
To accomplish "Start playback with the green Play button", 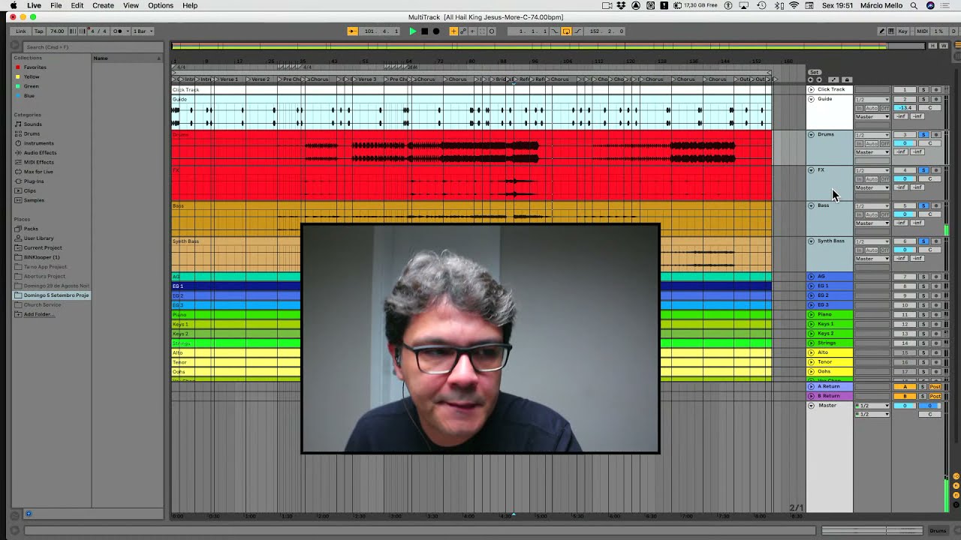I will pyautogui.click(x=413, y=31).
